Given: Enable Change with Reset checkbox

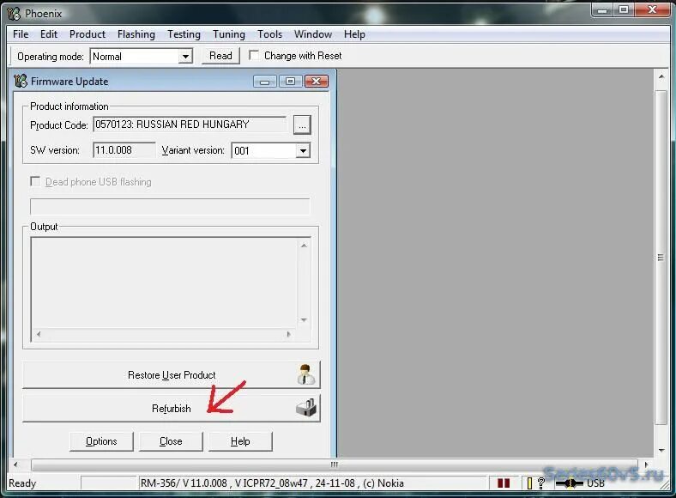Looking at the screenshot, I should click(254, 55).
